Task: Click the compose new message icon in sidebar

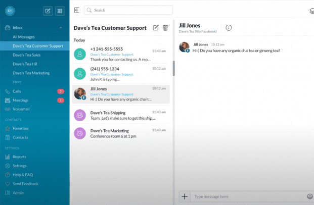Action: (x=48, y=11)
